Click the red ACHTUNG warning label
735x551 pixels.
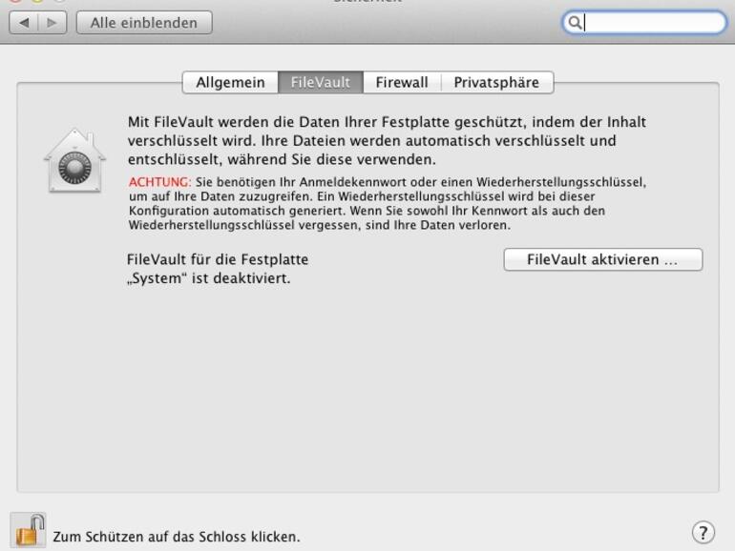tap(159, 182)
